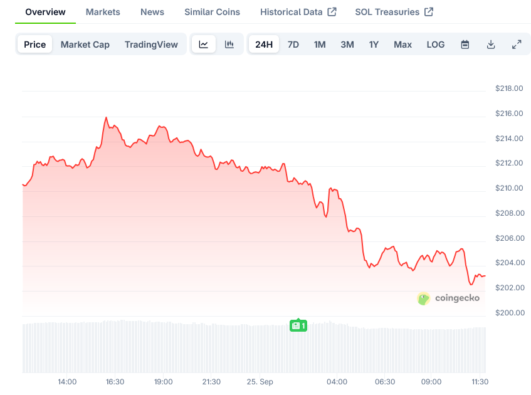Viewport: 531px width, 395px height.
Task: Click the 25. Sep date axis label
Action: [x=260, y=382]
